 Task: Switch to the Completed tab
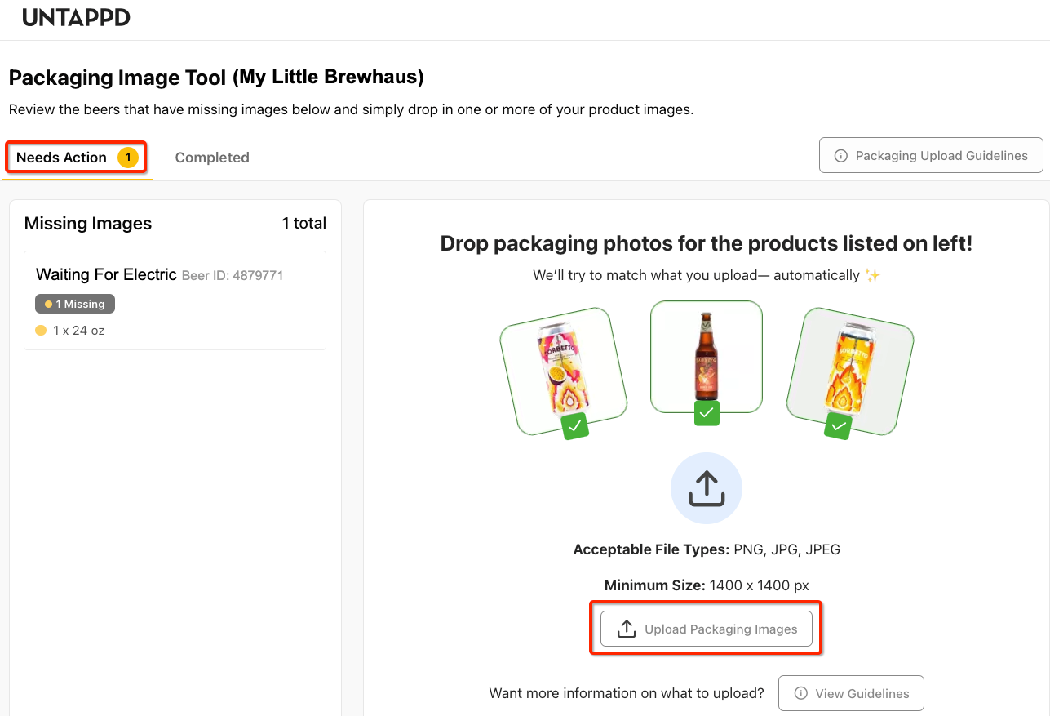pyautogui.click(x=212, y=158)
